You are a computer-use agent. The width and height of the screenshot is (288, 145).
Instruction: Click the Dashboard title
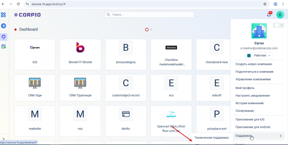point(28,29)
